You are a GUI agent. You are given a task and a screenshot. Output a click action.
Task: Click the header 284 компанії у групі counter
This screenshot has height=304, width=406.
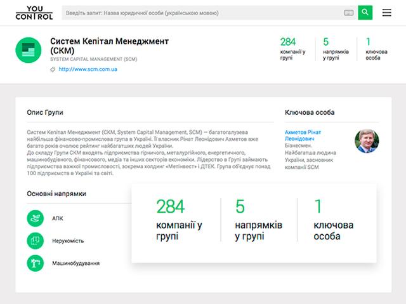[293, 49]
